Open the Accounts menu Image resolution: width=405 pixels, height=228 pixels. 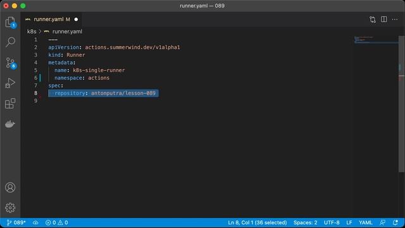[x=10, y=187]
